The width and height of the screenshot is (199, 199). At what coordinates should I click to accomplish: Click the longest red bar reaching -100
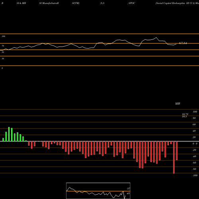174,157
